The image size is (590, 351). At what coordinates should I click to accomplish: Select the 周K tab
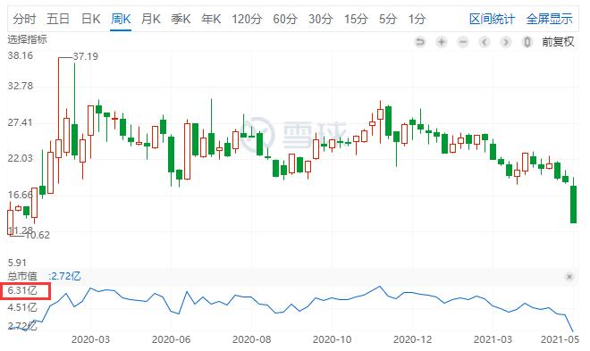(x=121, y=19)
